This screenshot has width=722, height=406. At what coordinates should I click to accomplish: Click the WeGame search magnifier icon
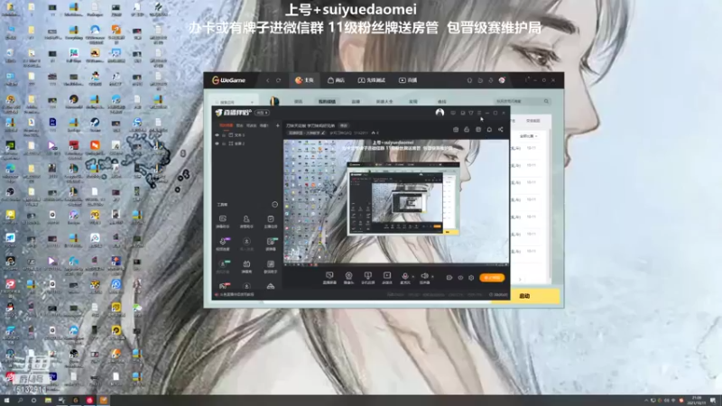(547, 101)
